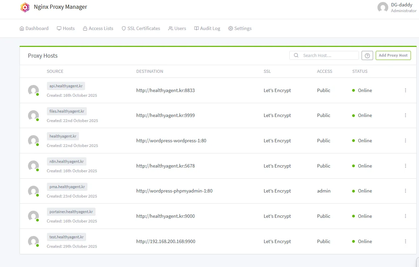Click the admin access value in pma row
The image size is (419, 267).
pyautogui.click(x=324, y=191)
